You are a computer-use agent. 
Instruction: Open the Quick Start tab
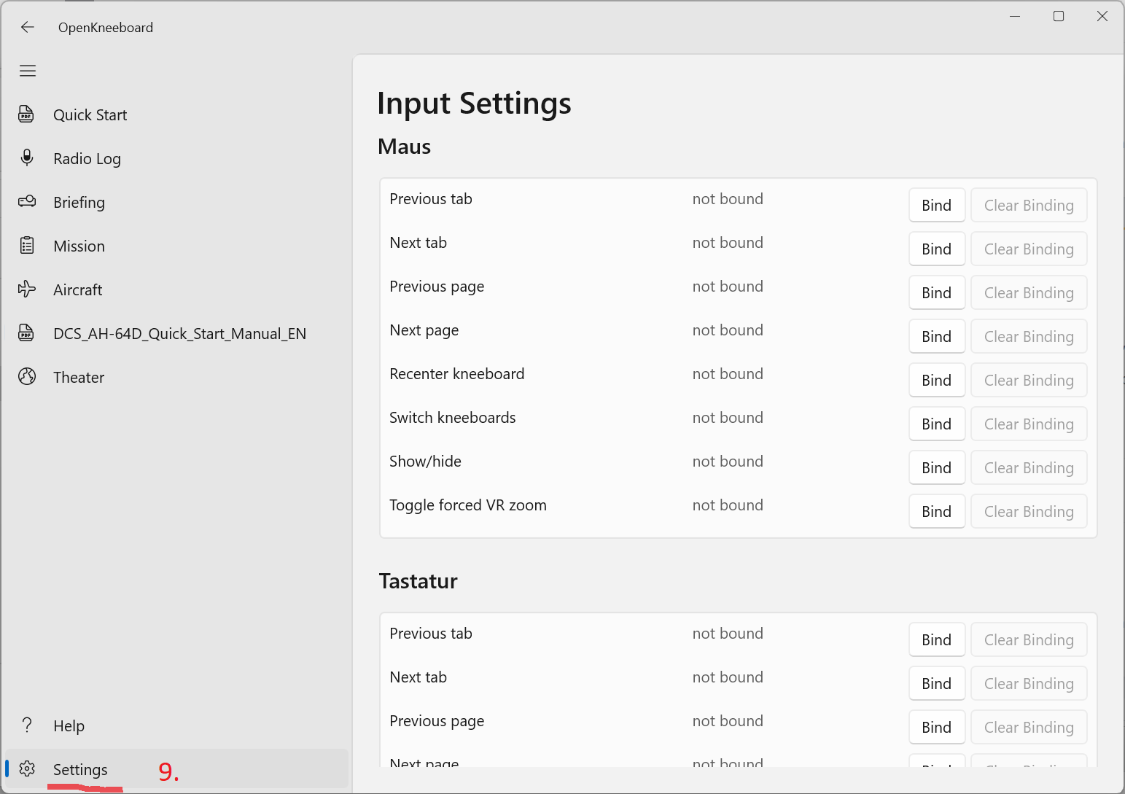176,114
